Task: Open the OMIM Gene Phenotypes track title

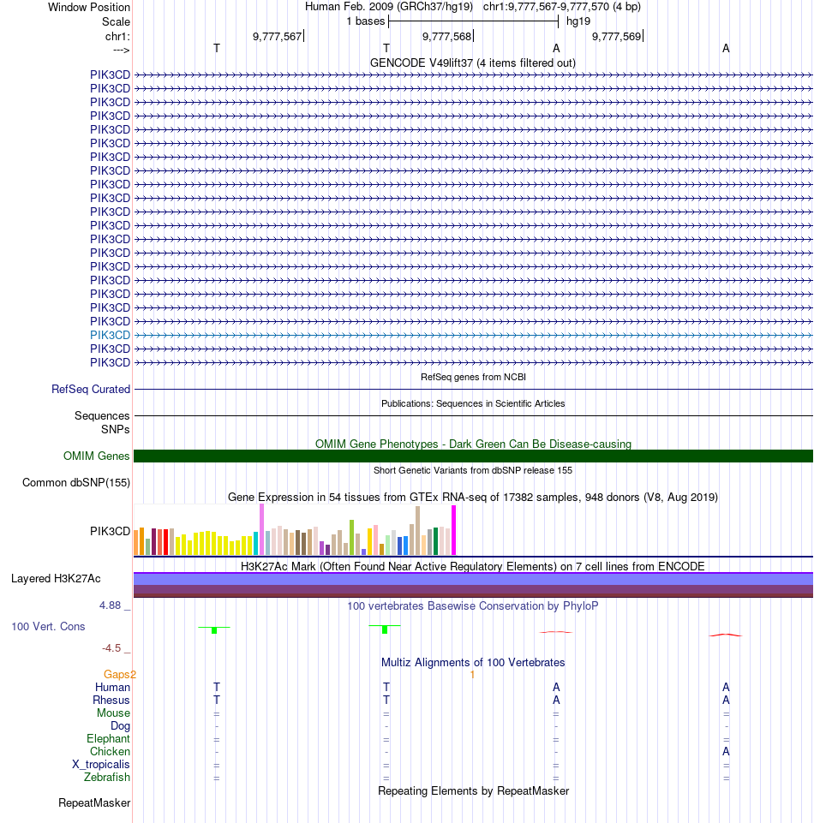Action: click(473, 444)
